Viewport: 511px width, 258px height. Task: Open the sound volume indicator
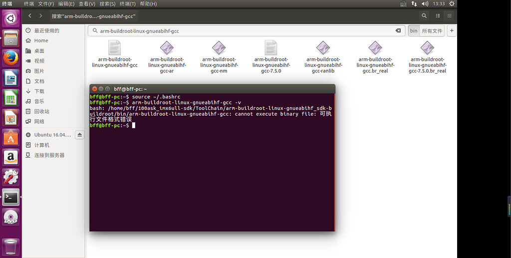click(x=425, y=3)
